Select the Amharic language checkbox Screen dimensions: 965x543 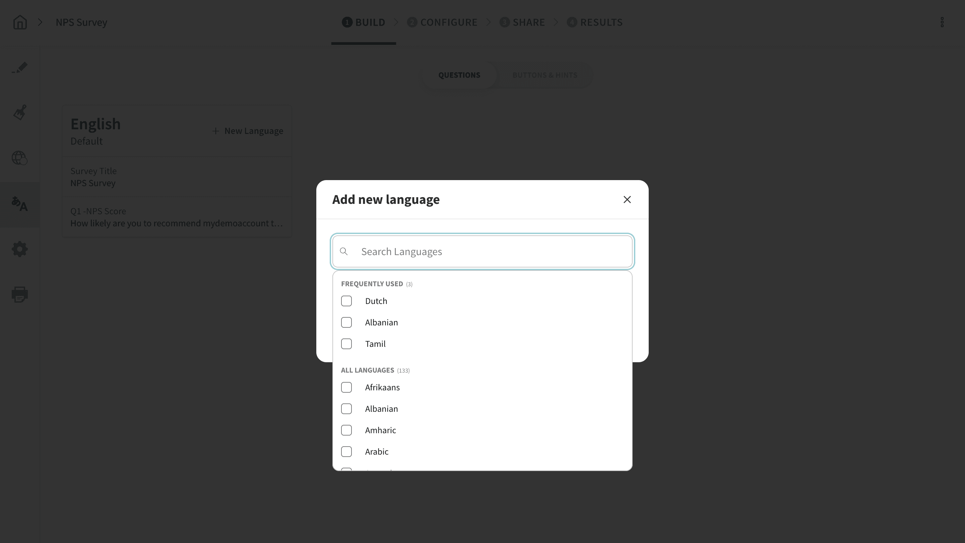click(x=346, y=431)
